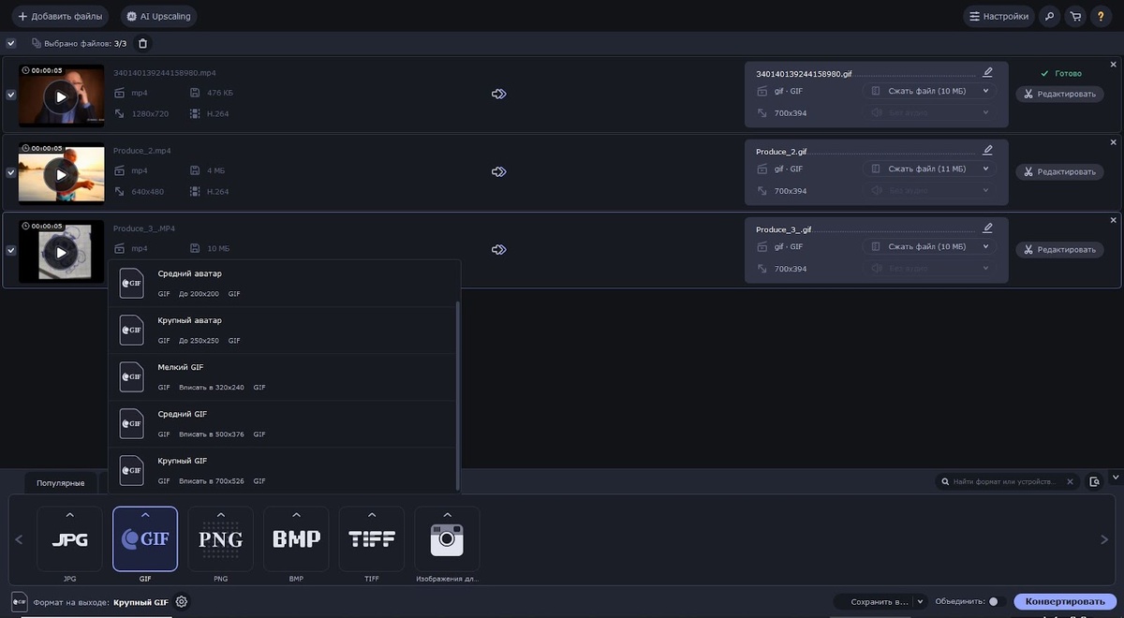Viewport: 1124px width, 618px height.
Task: Select the PNG format card
Action: point(221,539)
